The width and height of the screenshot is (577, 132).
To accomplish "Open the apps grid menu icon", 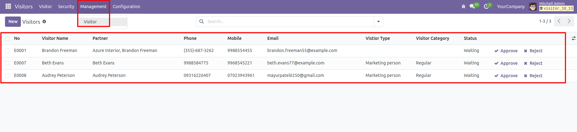I will point(8,6).
